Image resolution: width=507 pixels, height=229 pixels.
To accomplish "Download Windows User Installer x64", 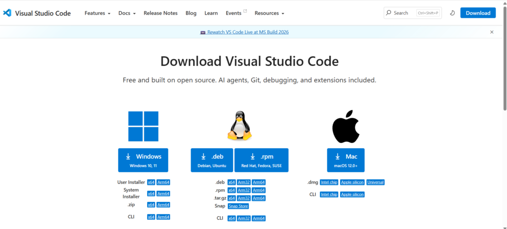I will pyautogui.click(x=151, y=182).
